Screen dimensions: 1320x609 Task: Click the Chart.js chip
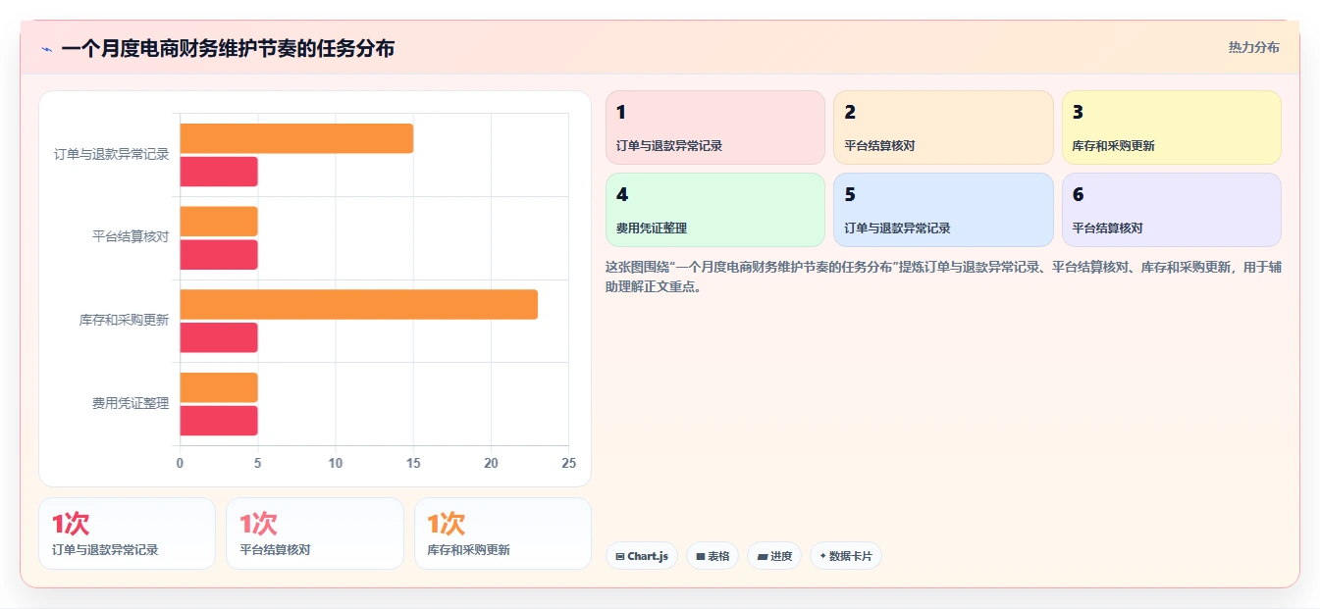click(x=642, y=556)
